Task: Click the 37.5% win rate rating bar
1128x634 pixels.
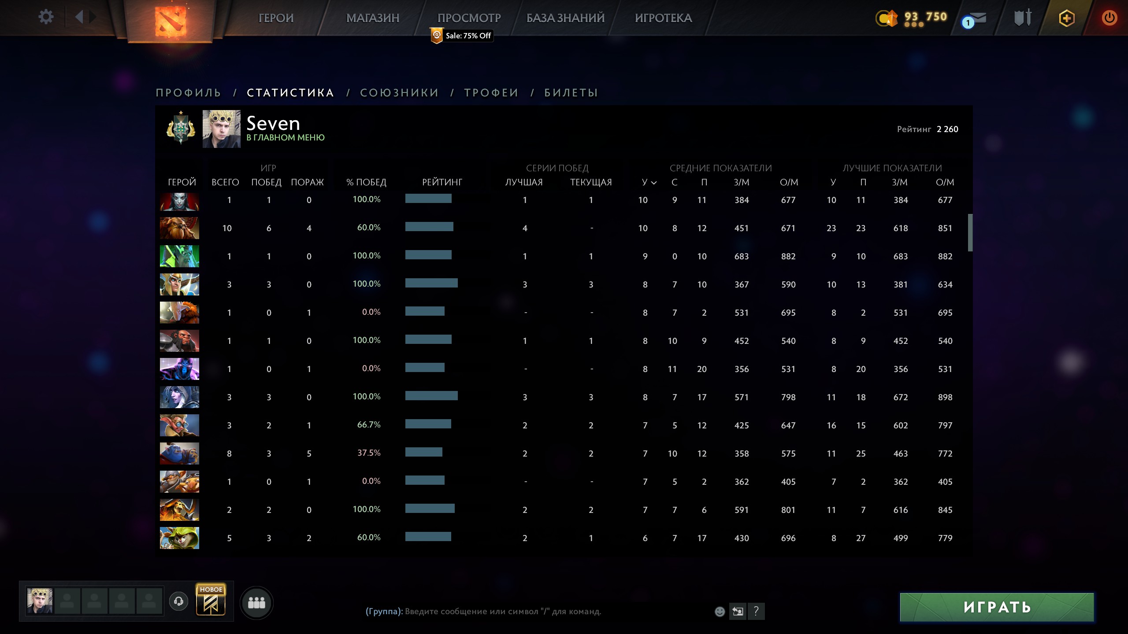Action: [x=424, y=452]
